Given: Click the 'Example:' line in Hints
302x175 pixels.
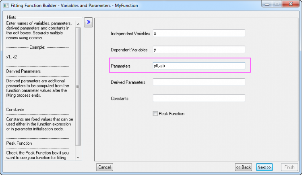Looking at the screenshot, I should coord(37,47).
